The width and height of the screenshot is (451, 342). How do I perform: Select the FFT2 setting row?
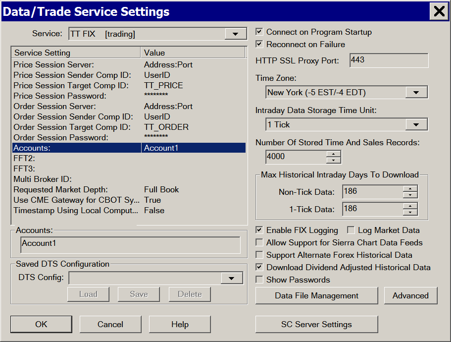[x=129, y=158]
